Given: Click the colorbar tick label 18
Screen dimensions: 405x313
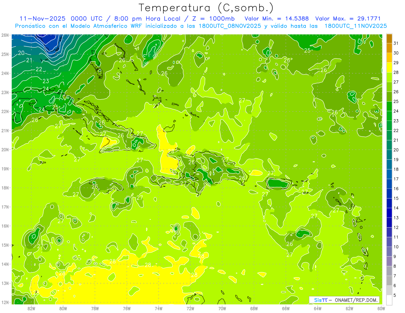Looking at the screenshot, I should pyautogui.click(x=396, y=169).
